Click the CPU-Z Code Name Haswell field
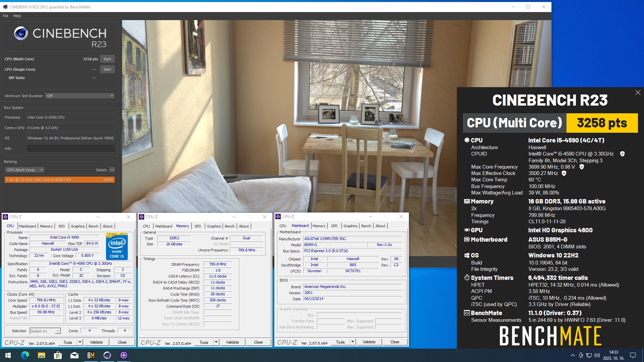Image resolution: width=644 pixels, height=362 pixels. pos(48,244)
